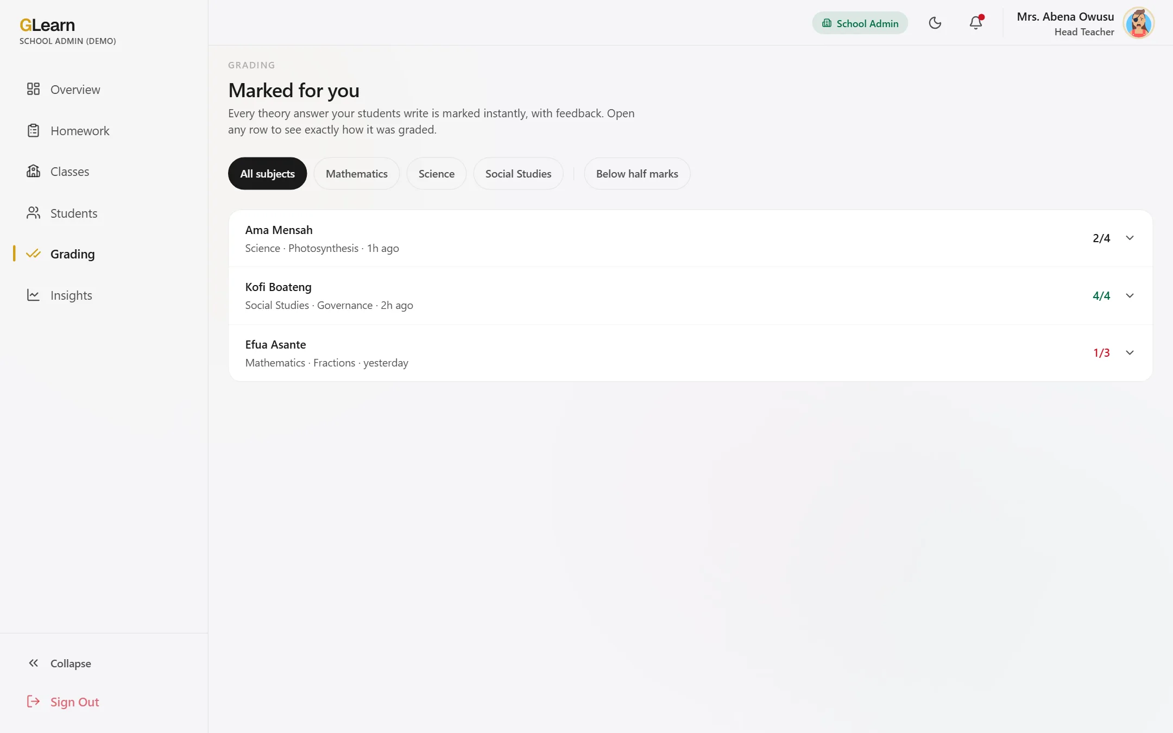Open the Homework clipboard icon
This screenshot has width=1173, height=733.
pos(33,130)
